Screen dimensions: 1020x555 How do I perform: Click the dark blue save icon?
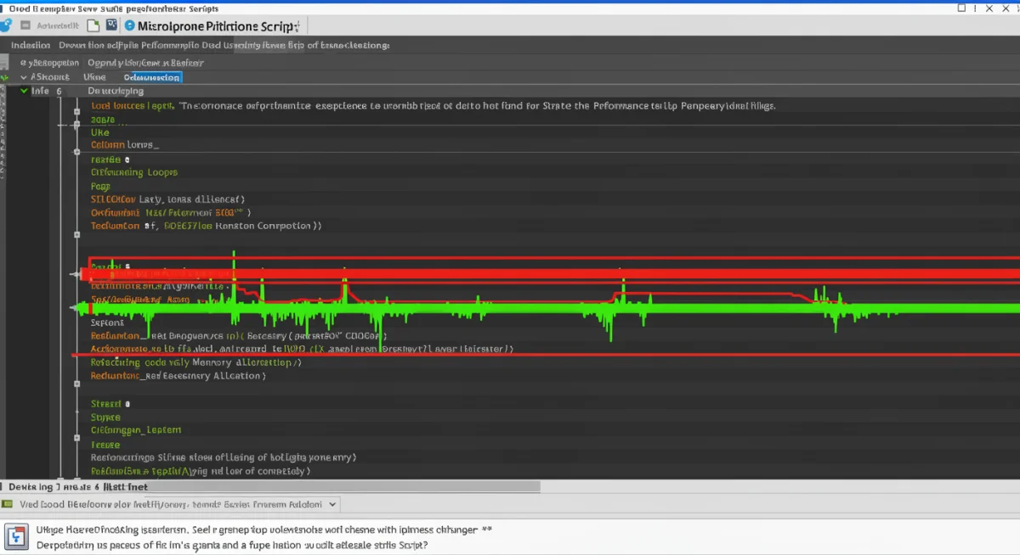coord(111,25)
